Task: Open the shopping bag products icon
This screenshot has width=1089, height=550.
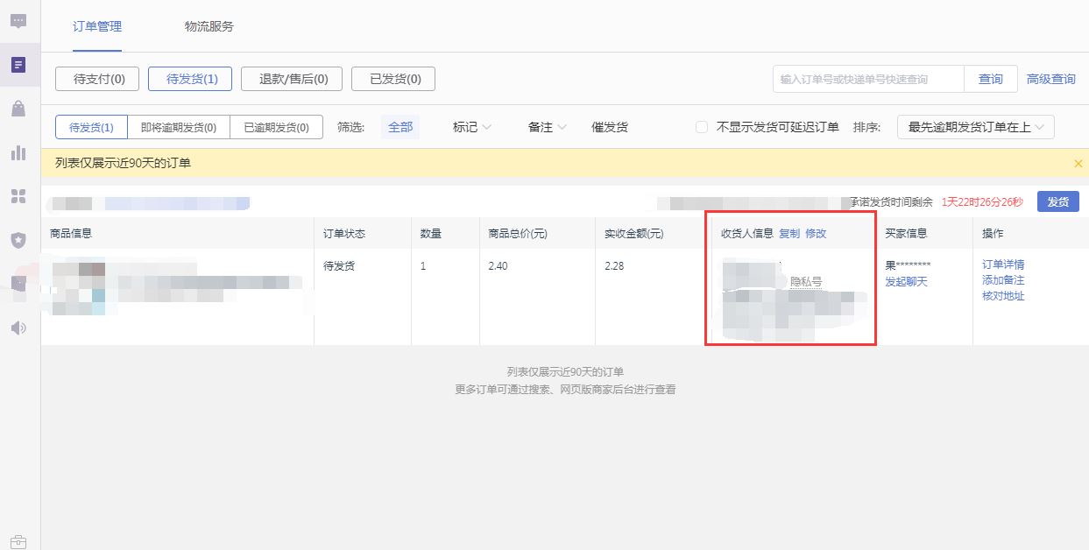Action: tap(18, 109)
